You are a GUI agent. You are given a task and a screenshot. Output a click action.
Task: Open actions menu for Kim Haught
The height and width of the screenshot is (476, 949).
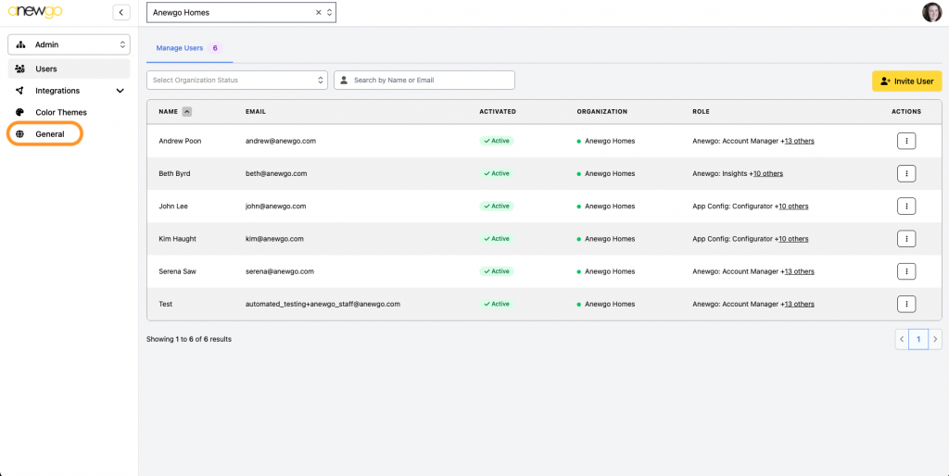pos(906,239)
